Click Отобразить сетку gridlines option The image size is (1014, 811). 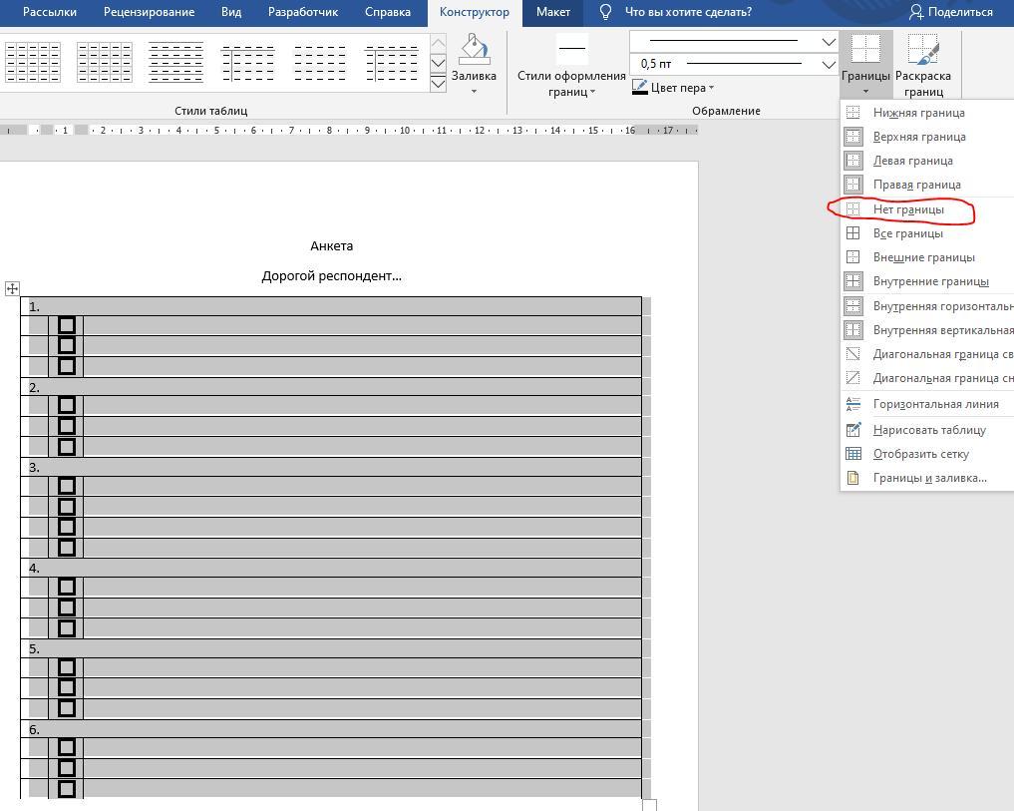point(926,454)
